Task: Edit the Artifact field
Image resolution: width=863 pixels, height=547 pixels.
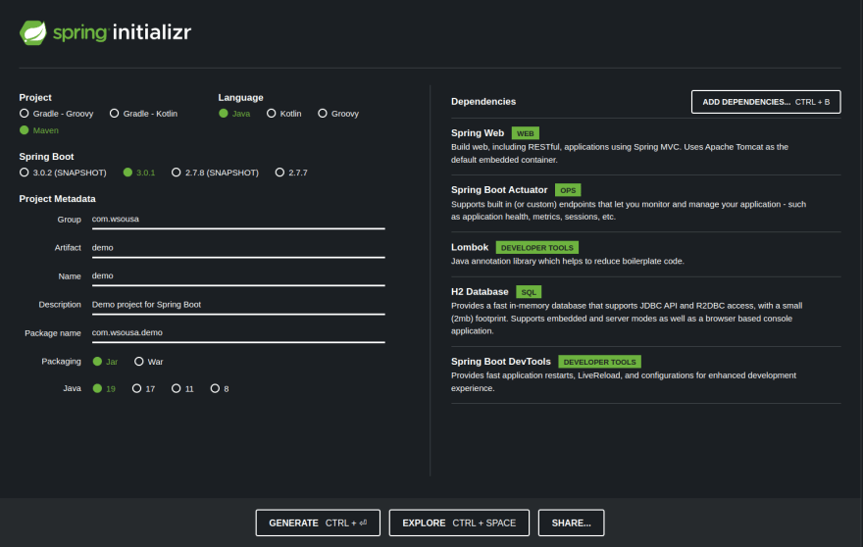Action: (x=238, y=248)
